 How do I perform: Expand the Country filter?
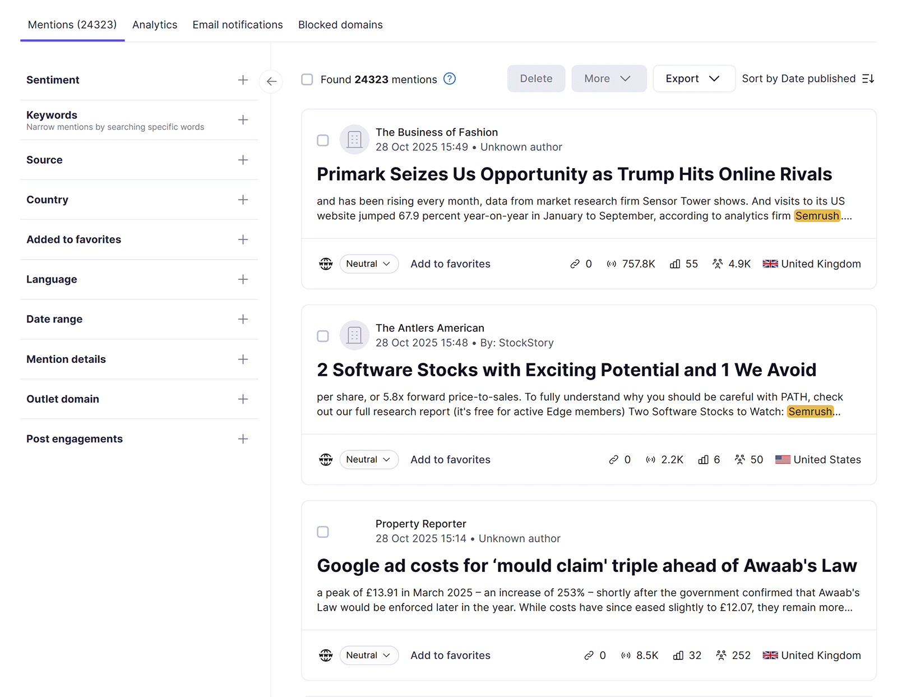[x=243, y=200]
